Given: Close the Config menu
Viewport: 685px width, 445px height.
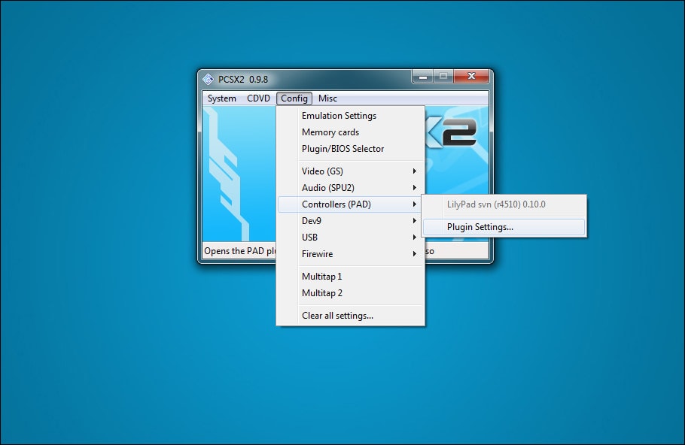Looking at the screenshot, I should [294, 98].
